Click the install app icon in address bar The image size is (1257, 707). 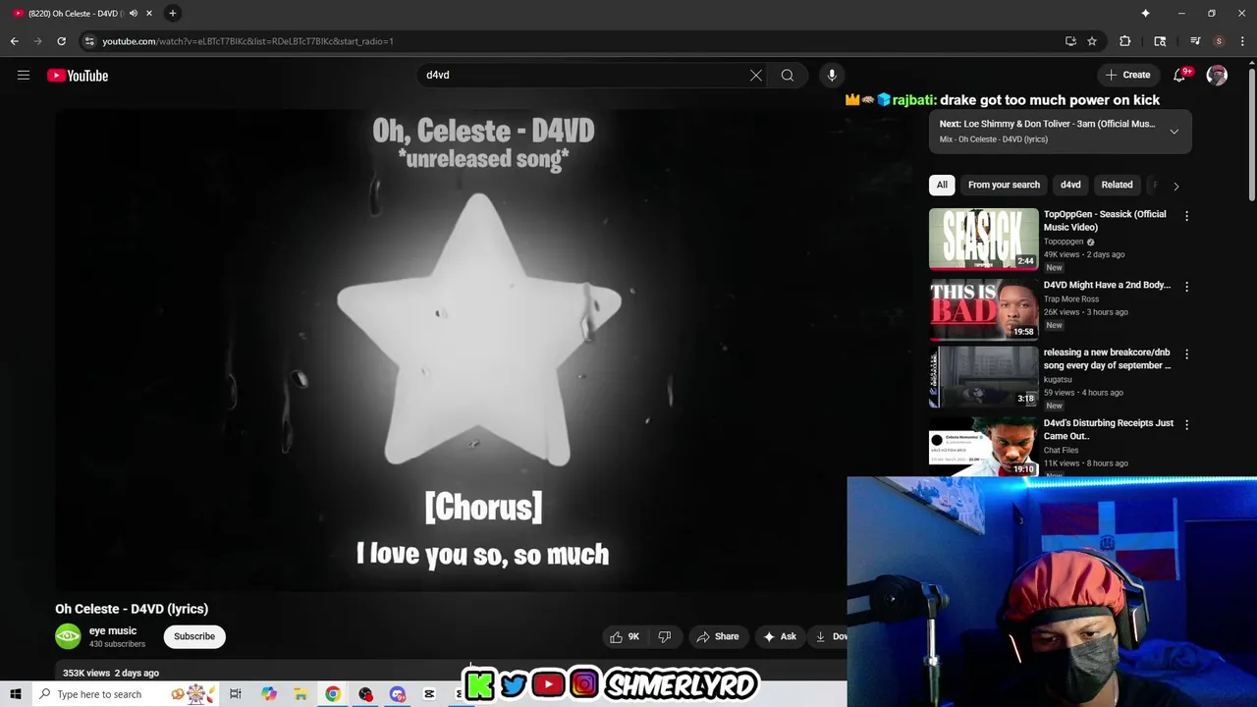pyautogui.click(x=1070, y=41)
